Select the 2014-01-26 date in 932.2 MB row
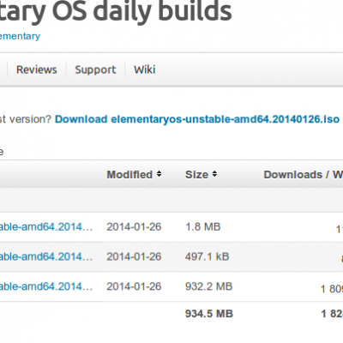The height and width of the screenshot is (343, 343). click(x=134, y=286)
